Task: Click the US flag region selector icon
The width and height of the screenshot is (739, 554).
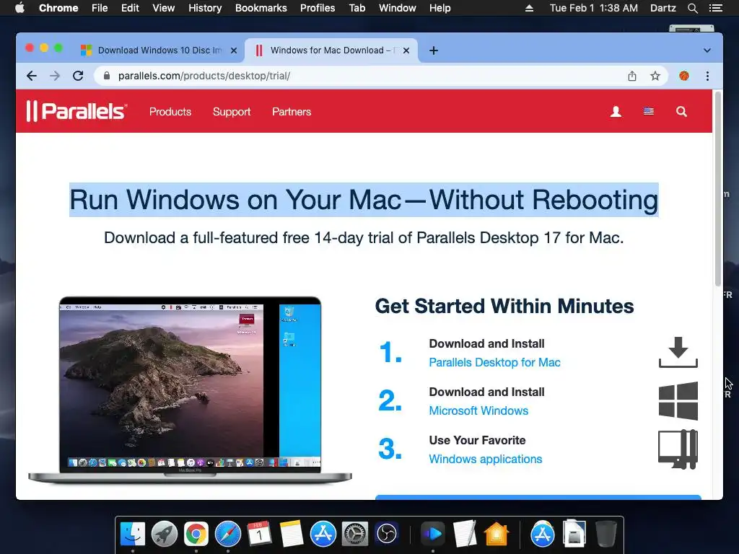Action: pos(649,112)
